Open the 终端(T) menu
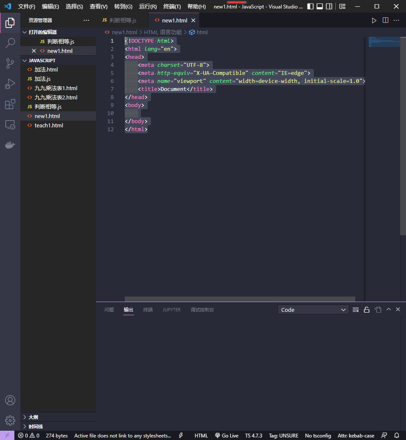Screen dimensions: 406x440 (x=172, y=6)
